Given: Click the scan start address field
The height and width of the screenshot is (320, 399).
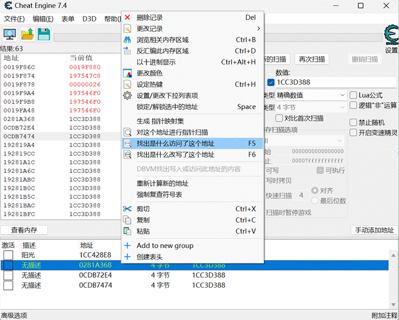Looking at the screenshot, I should (308, 151).
